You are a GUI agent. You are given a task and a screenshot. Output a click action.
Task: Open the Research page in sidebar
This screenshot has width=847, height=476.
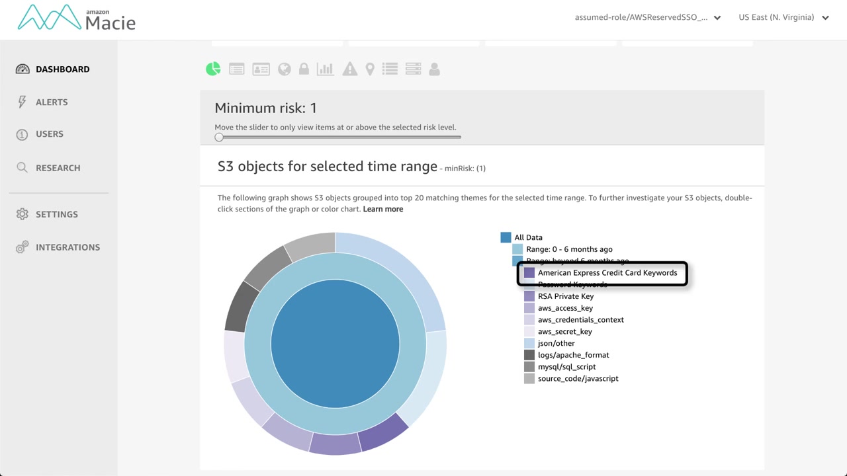(x=58, y=168)
